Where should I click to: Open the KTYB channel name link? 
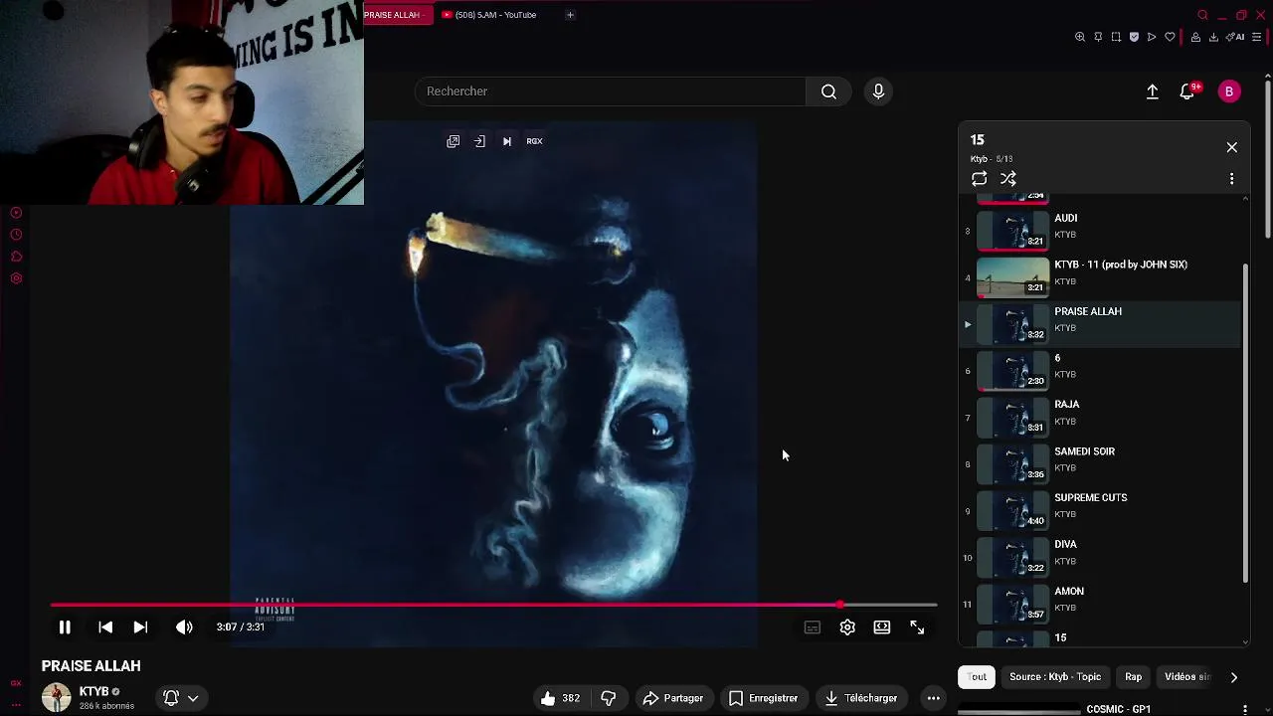pos(93,691)
